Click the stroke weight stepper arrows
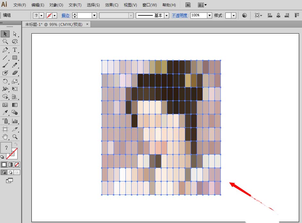Viewport: 302px width, 223px height. click(75, 15)
